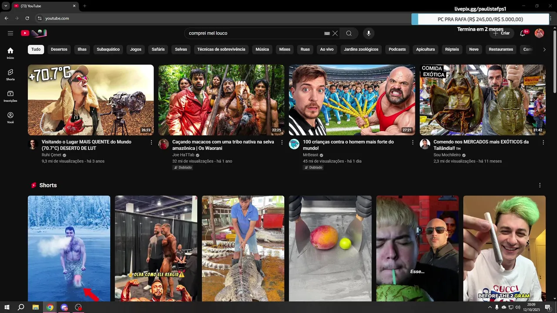Click the Chrome taskbar icon
This screenshot has width=557, height=313.
coord(50,307)
